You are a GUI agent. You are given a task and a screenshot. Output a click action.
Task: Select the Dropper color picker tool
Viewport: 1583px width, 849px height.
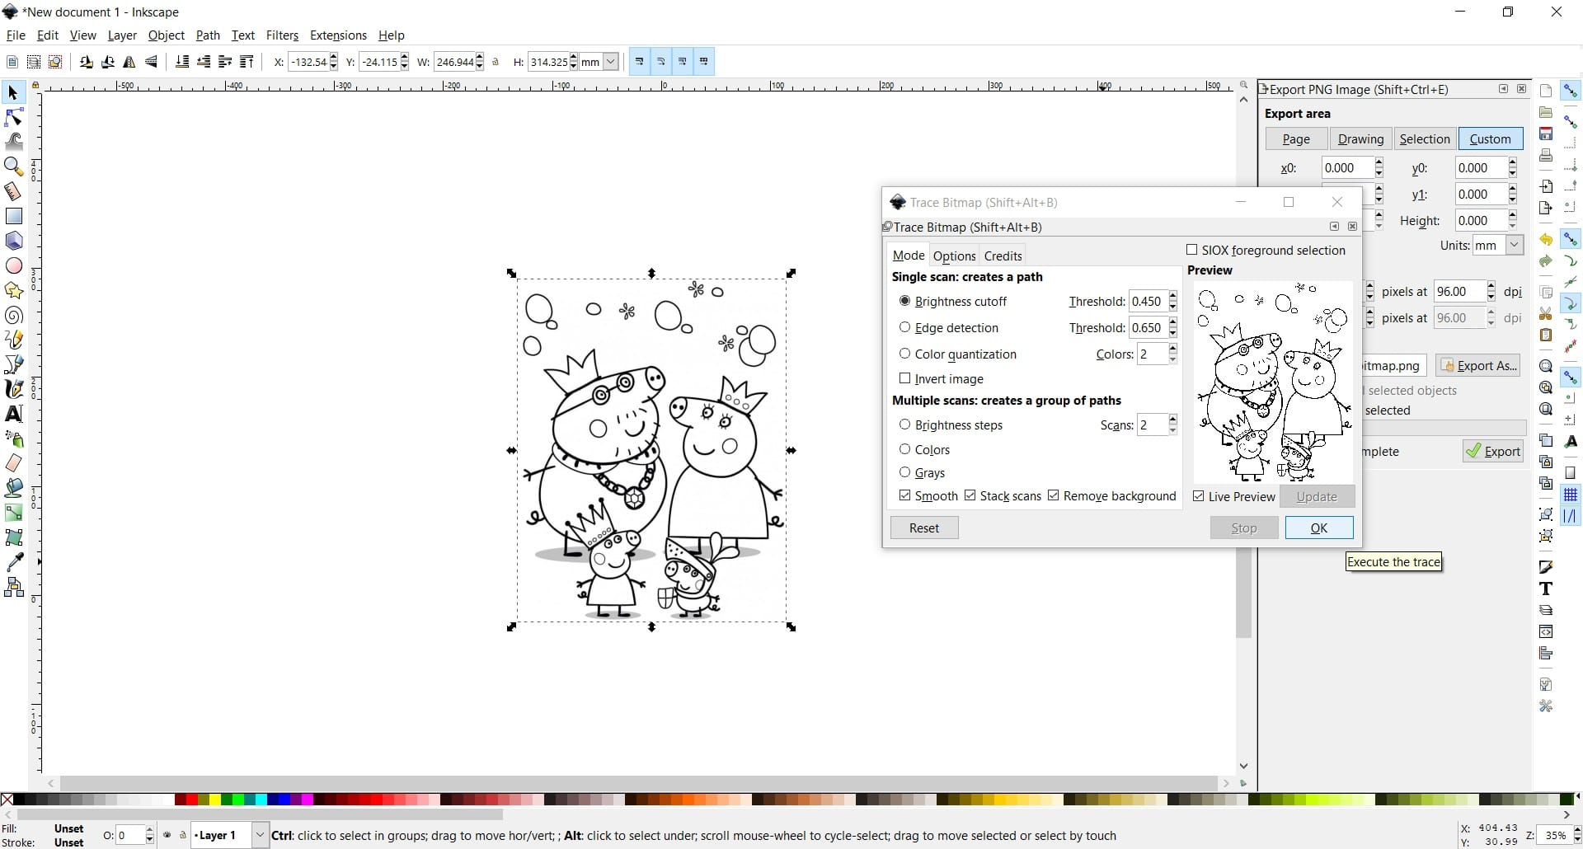point(13,562)
